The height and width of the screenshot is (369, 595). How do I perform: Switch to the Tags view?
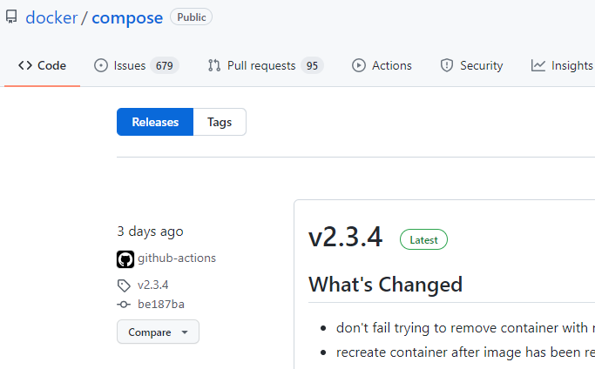(x=220, y=122)
